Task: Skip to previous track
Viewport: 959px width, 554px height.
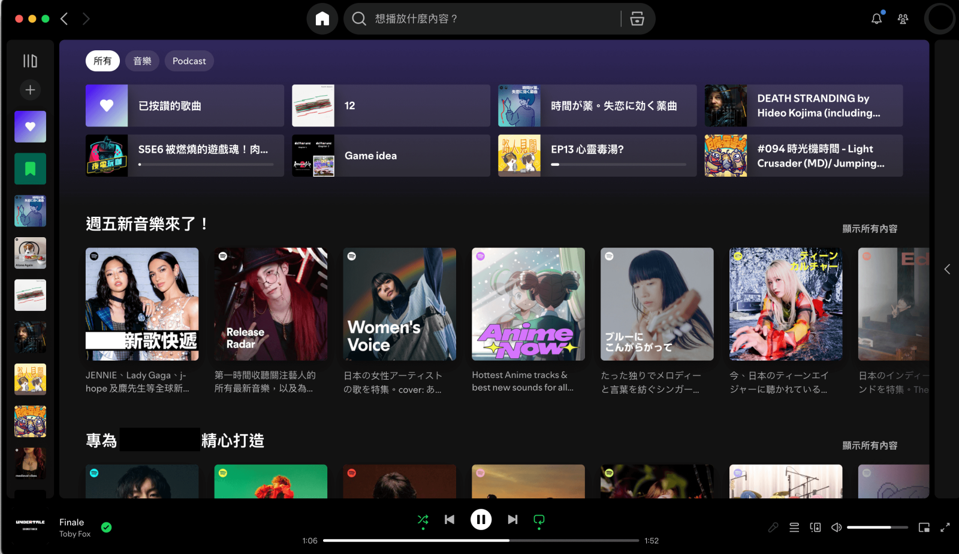Action: coord(450,519)
